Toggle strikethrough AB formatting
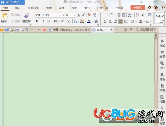 (x=55, y=21)
